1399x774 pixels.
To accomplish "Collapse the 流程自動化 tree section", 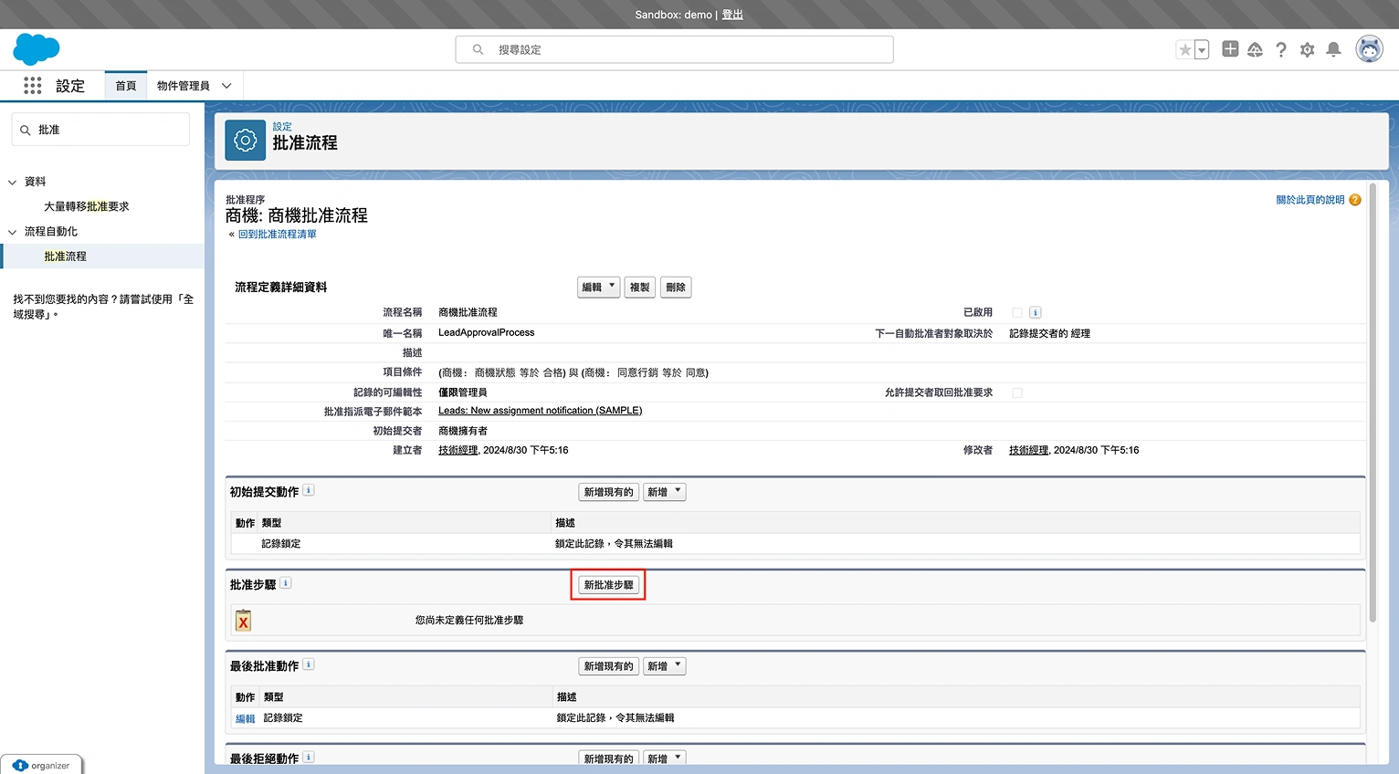I will [x=13, y=232].
